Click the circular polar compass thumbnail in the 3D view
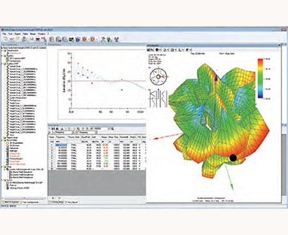Image resolution: width=288 pixels, height=235 pixels. (x=158, y=76)
